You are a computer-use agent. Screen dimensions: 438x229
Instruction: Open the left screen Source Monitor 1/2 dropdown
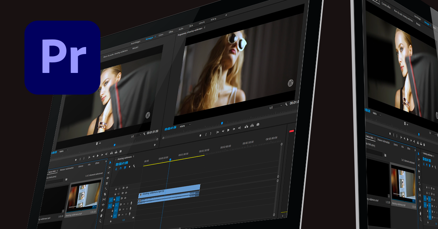click(136, 136)
